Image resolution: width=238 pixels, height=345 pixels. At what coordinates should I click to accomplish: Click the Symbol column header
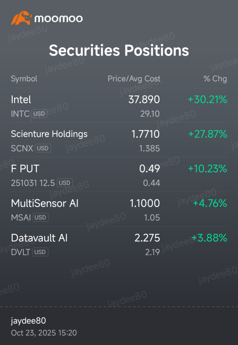24,79
